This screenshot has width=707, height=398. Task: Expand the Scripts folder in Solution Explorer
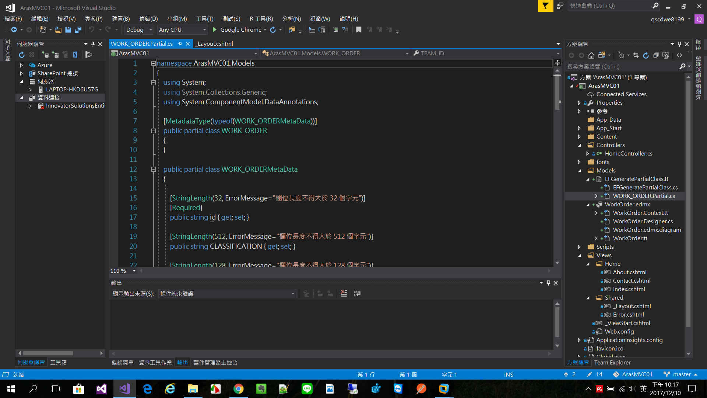pyautogui.click(x=579, y=247)
